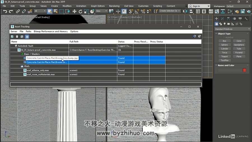
Task: Activate the Unlink Selection tool
Action: tap(24, 12)
